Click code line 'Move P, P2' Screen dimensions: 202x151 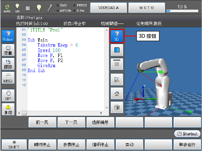tap(50, 60)
